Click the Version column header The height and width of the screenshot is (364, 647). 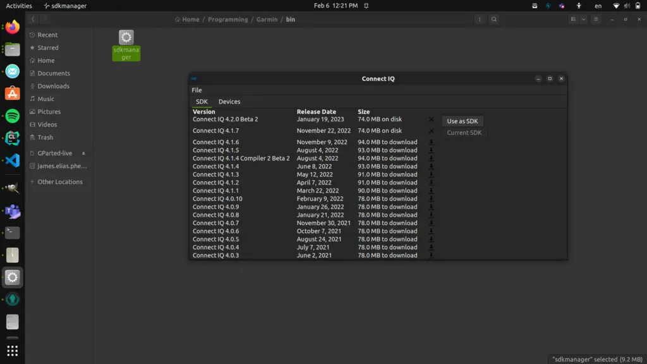point(204,112)
